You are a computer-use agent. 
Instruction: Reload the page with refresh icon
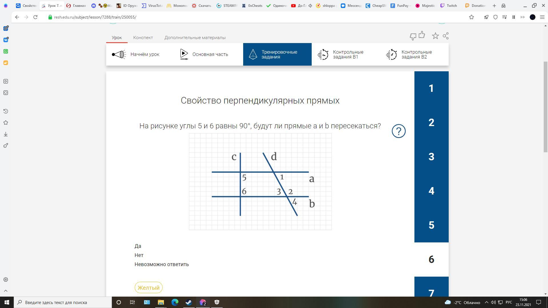tap(35, 17)
